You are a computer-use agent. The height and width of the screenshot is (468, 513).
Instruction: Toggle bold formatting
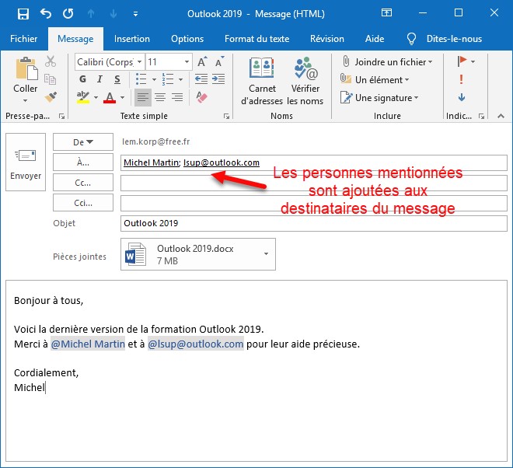(83, 79)
